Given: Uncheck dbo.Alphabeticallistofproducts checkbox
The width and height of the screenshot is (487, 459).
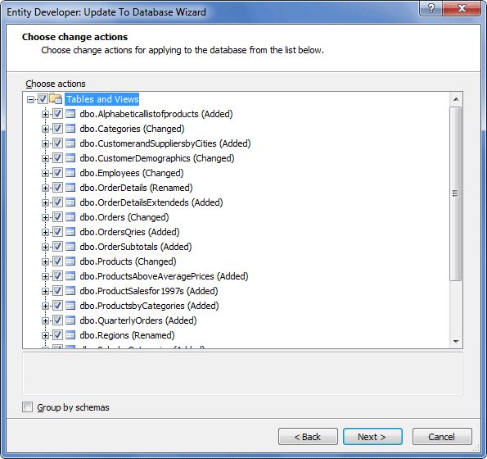Looking at the screenshot, I should pyautogui.click(x=57, y=114).
